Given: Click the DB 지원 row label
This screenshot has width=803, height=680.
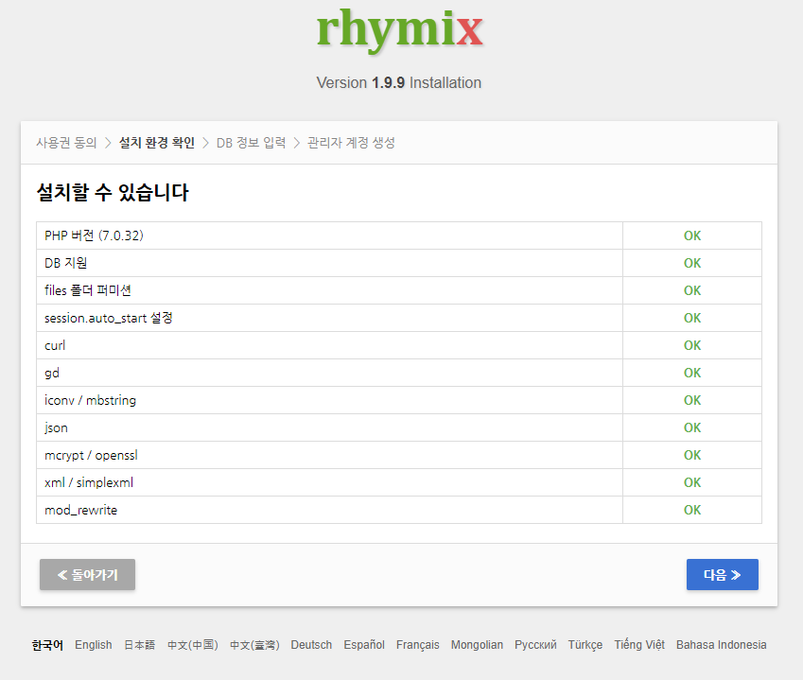Looking at the screenshot, I should click(x=65, y=263).
